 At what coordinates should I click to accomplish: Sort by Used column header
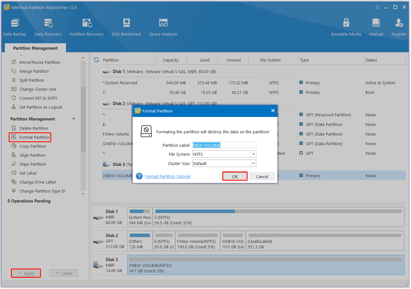pyautogui.click(x=202, y=60)
